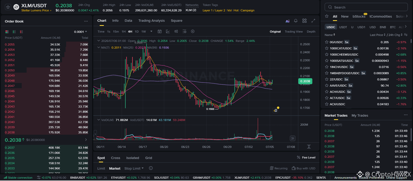Collapse the OHLC data row chevron
This screenshot has width=413, height=181.
[x=98, y=41]
